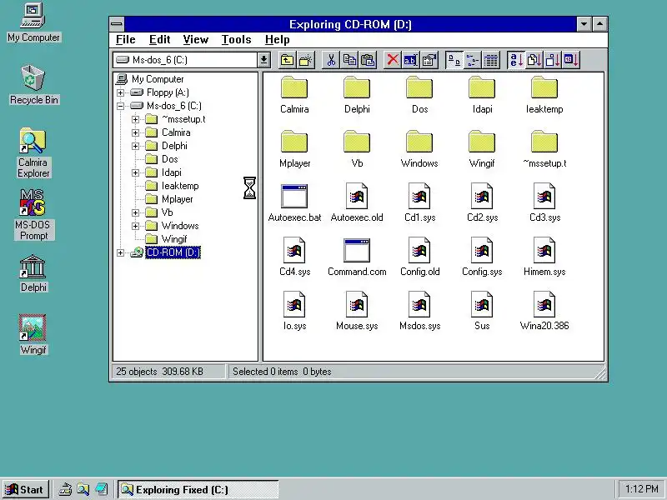Switch to details view

coord(491,60)
